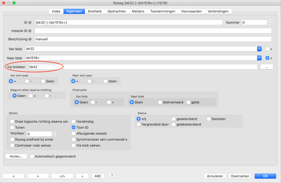Image resolution: width=281 pixels, height=183 pixels.
Task: Go to next route with > button
Action: point(38,176)
